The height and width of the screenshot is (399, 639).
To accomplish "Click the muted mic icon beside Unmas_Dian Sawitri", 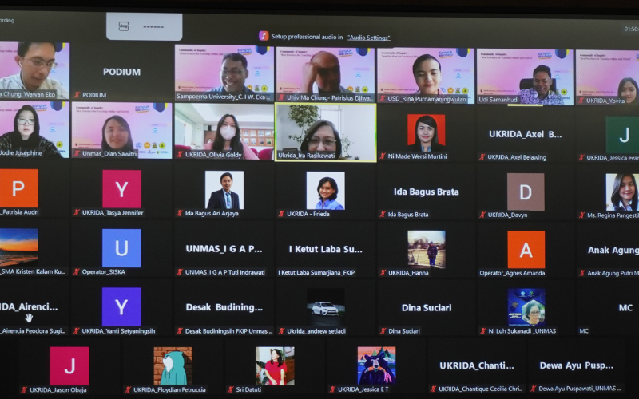I will click(x=77, y=153).
